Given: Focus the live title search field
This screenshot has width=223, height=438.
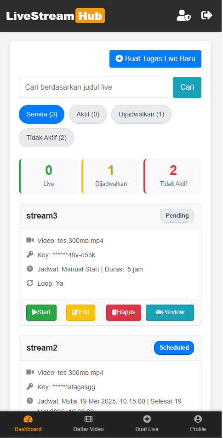Looking at the screenshot, I should tap(93, 87).
